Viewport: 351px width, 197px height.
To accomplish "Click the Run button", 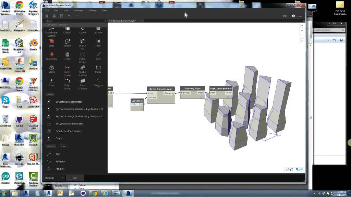I will click(75, 178).
